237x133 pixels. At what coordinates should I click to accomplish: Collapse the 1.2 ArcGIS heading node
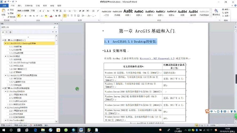(x=6, y=56)
